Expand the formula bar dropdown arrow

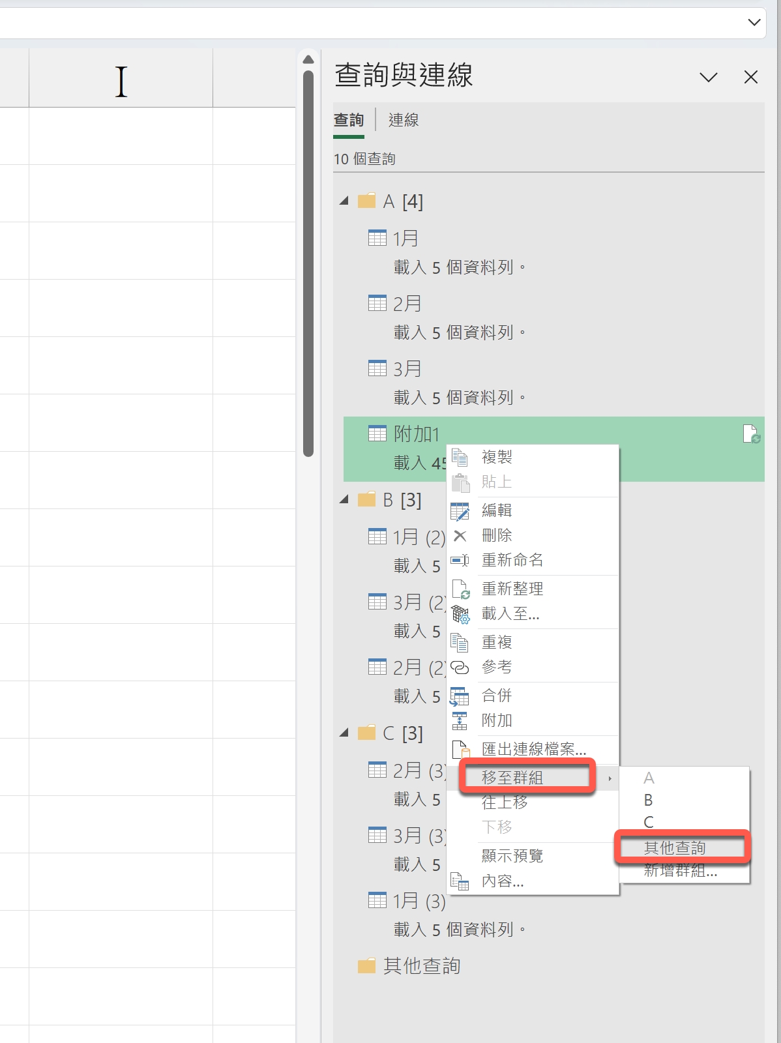[x=754, y=23]
